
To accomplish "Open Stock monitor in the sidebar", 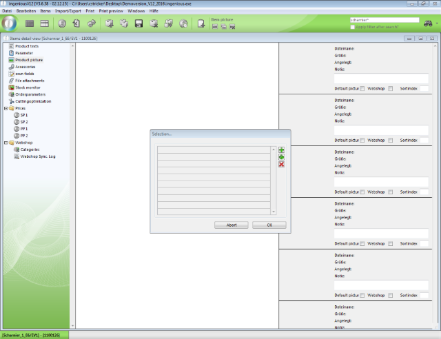I will pyautogui.click(x=28, y=88).
